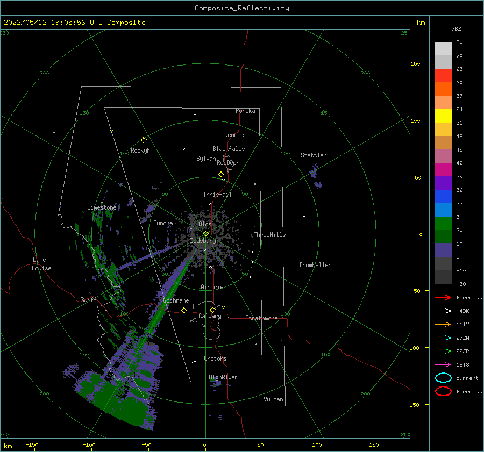Click the 30 dBZ blue color swatch
The image size is (484, 452).
(443, 210)
